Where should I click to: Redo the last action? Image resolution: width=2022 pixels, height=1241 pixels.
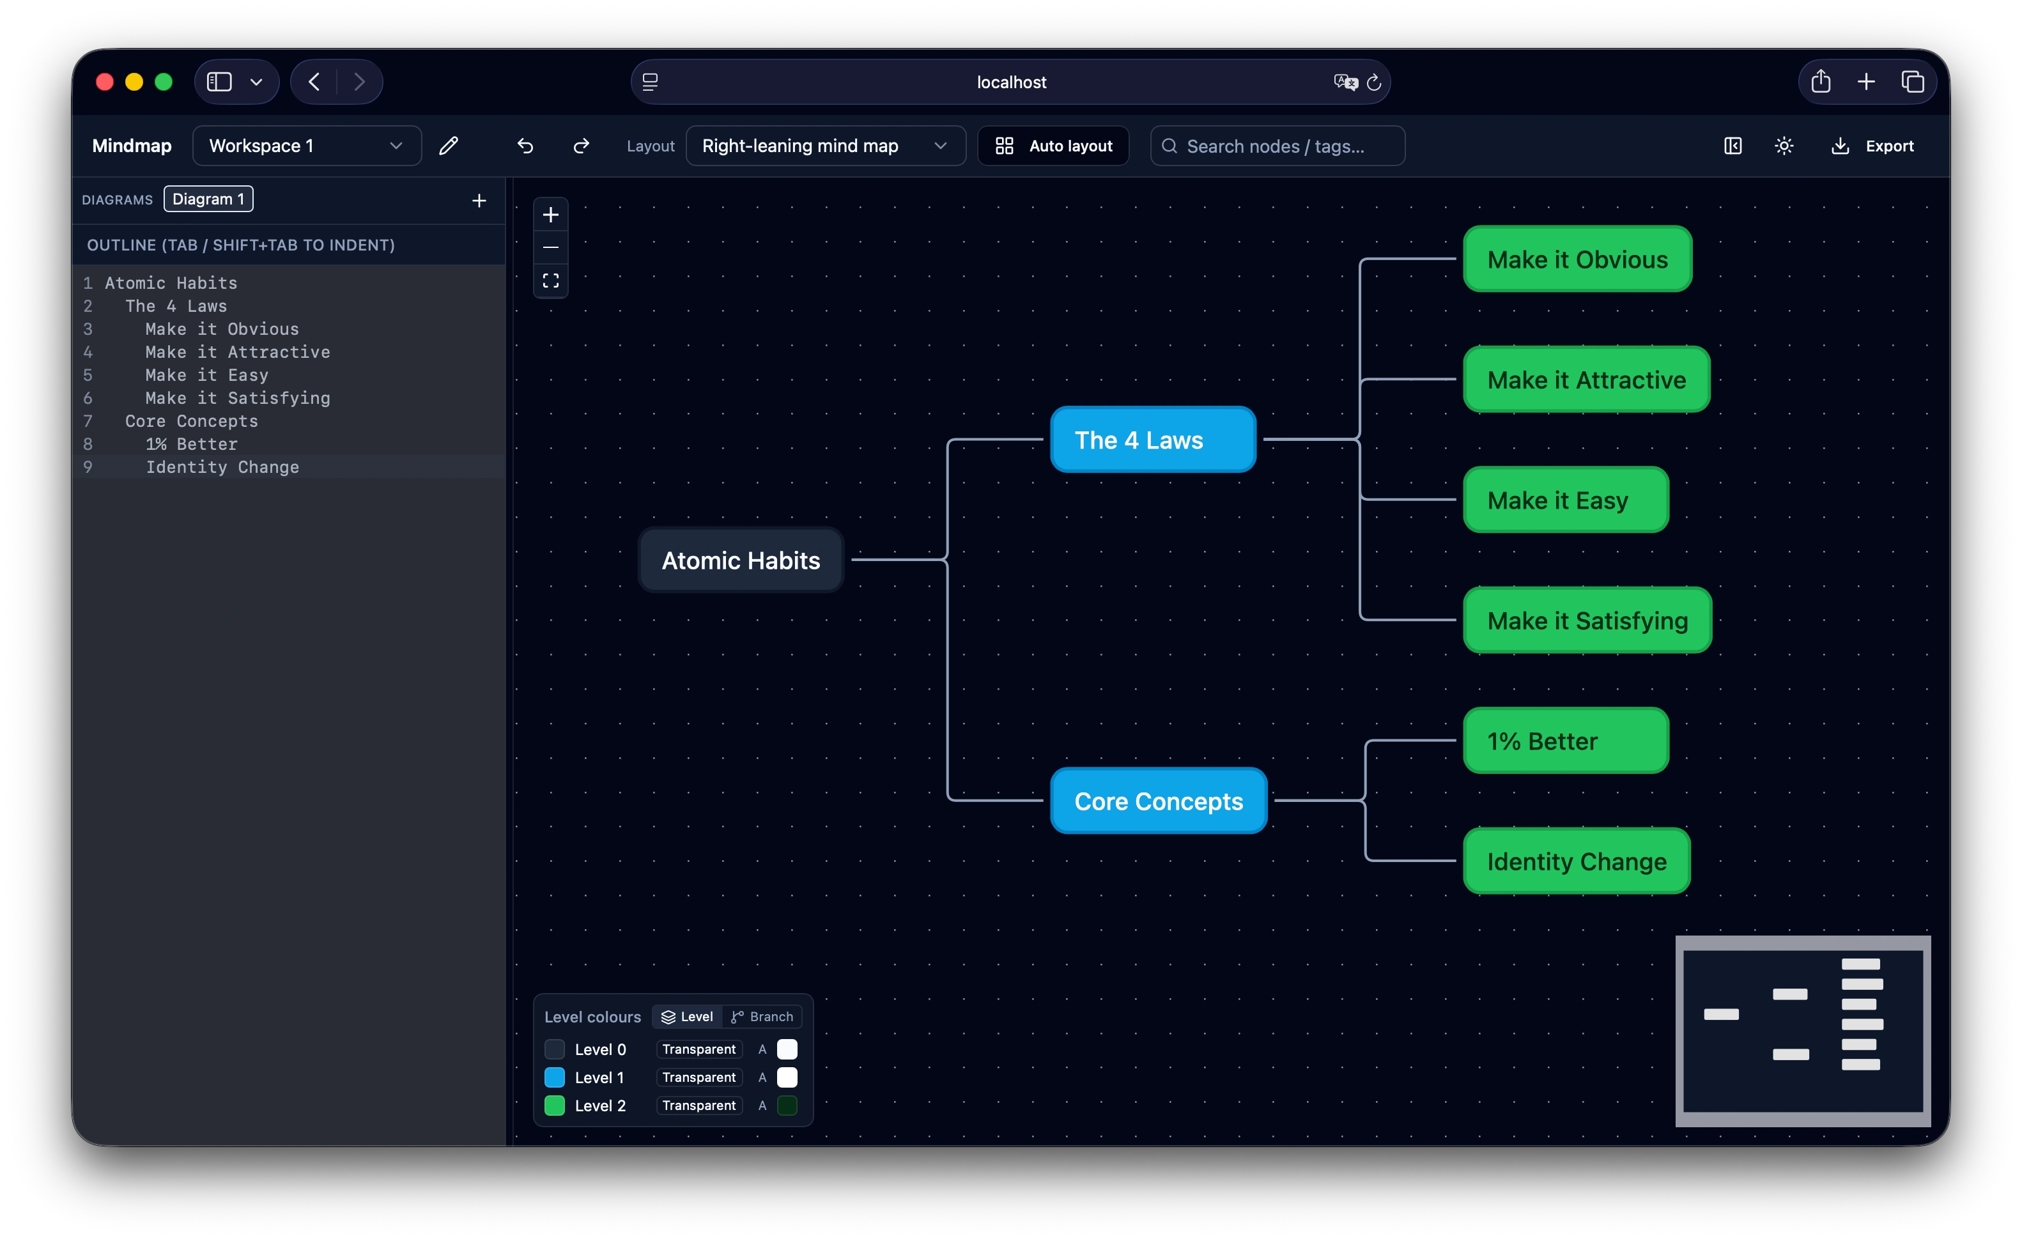click(x=582, y=146)
